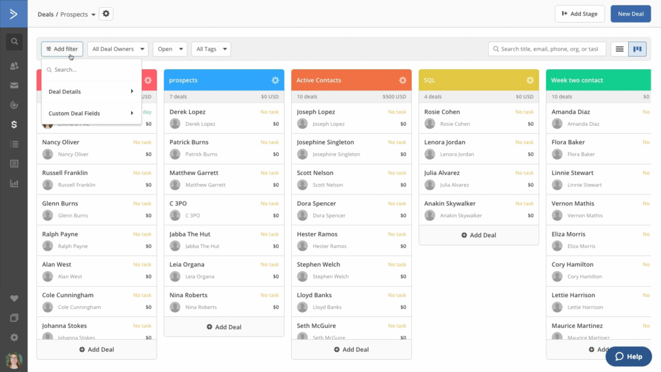
Task: Open the All Tags dropdown
Action: click(x=211, y=48)
